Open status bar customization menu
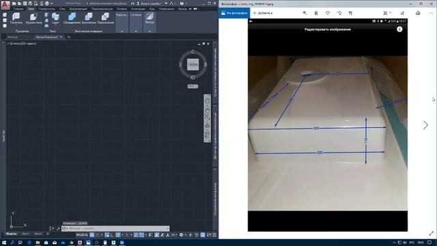The height and width of the screenshot is (246, 437). point(214,235)
